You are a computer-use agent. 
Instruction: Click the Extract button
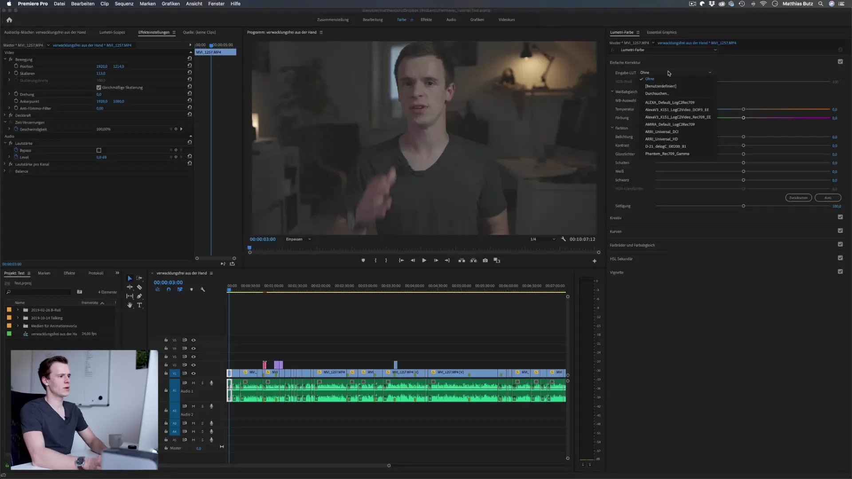(473, 261)
